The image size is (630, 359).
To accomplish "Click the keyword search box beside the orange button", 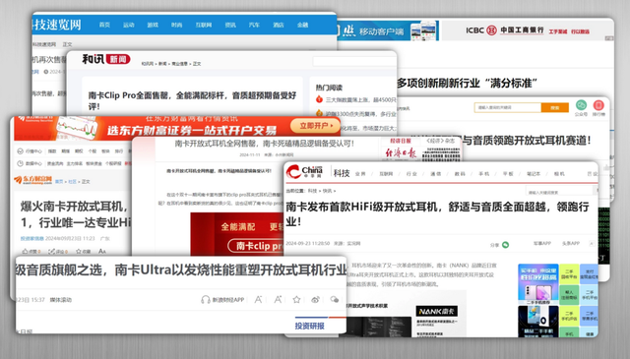I will click(508, 107).
